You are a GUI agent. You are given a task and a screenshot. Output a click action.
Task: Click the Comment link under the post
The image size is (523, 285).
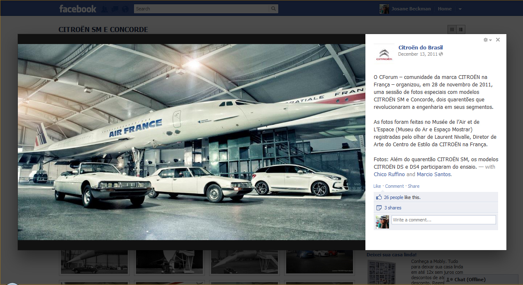pos(394,186)
